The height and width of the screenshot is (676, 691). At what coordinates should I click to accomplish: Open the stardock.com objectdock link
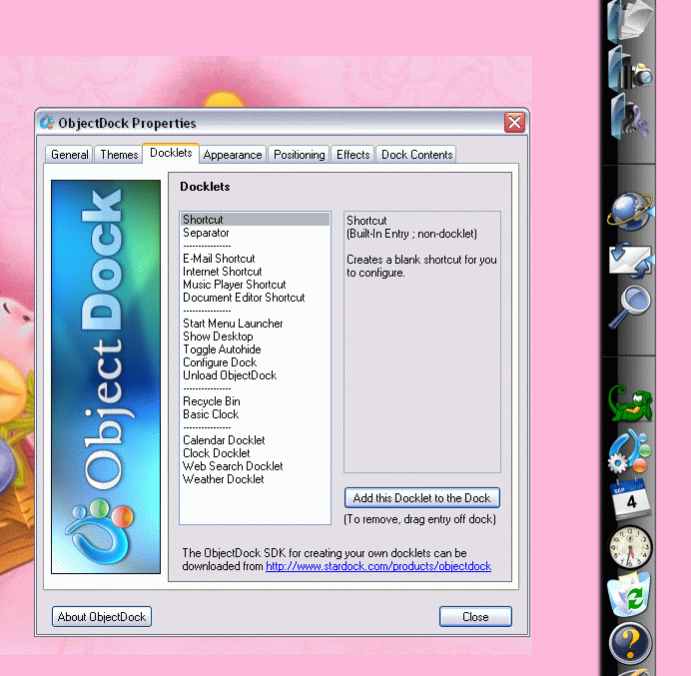tap(378, 566)
